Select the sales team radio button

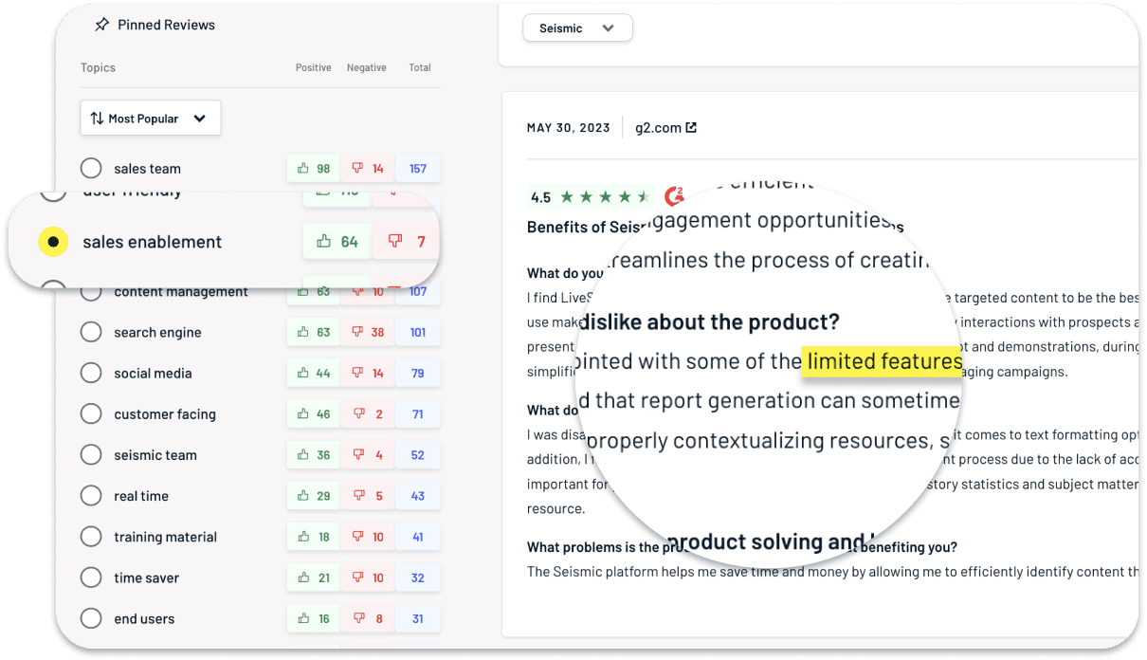coord(91,169)
